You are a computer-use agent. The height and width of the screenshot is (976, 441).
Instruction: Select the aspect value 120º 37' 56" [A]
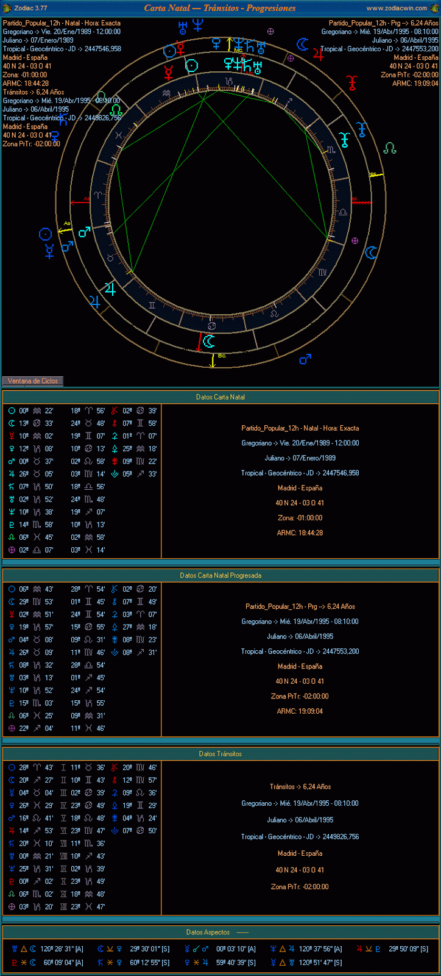pos(320,949)
